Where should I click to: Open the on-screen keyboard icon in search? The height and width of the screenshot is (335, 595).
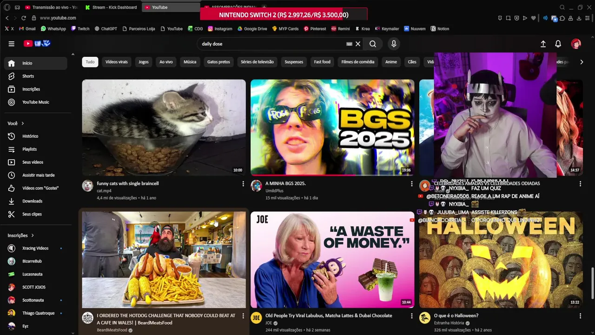click(349, 44)
